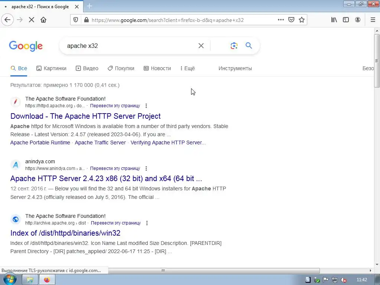Clear the Google search field
This screenshot has width=380, height=285.
201,46
